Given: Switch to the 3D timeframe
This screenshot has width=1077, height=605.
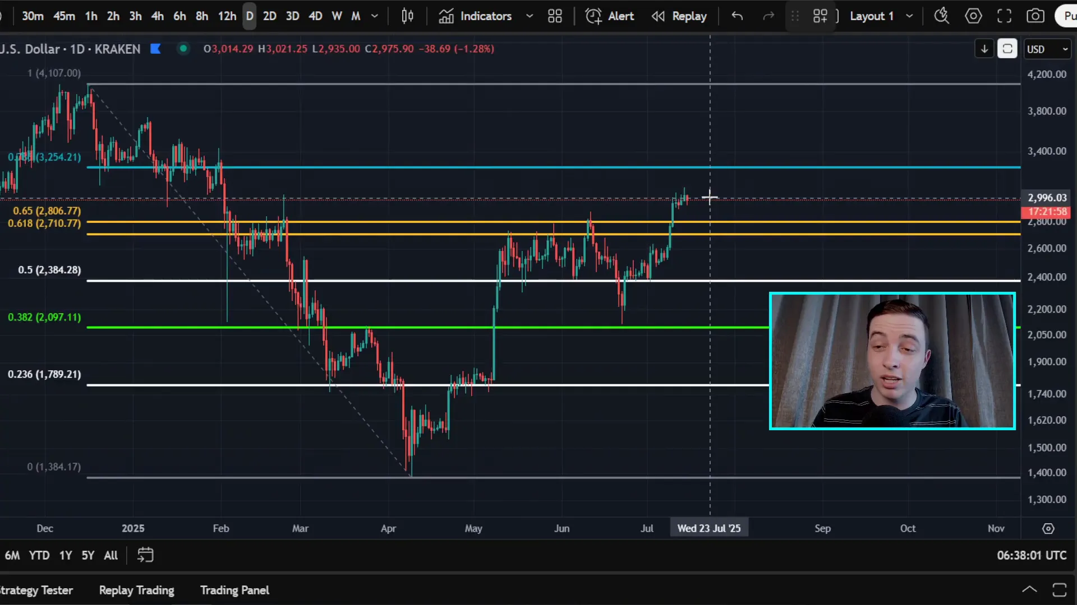Looking at the screenshot, I should coord(292,16).
